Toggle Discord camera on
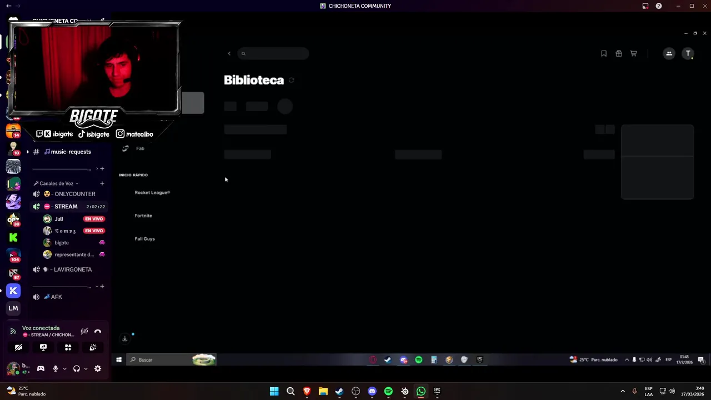 tap(18, 347)
